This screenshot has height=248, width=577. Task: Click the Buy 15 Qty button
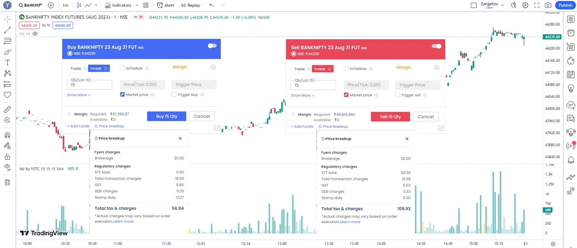click(x=167, y=116)
